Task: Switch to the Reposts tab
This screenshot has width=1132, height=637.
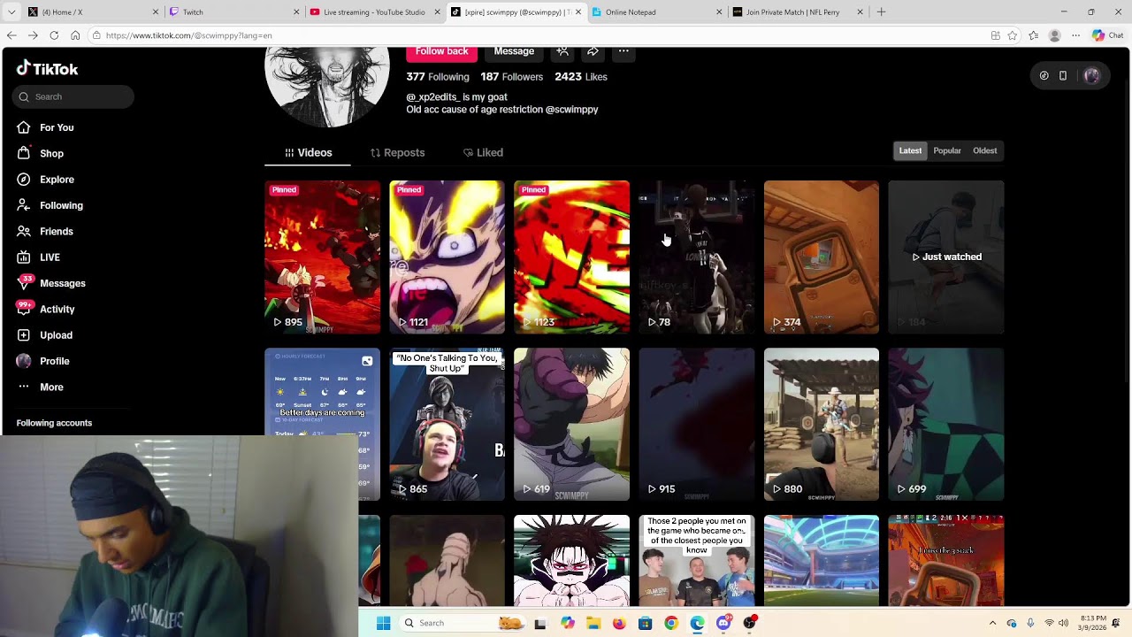Action: tap(397, 153)
